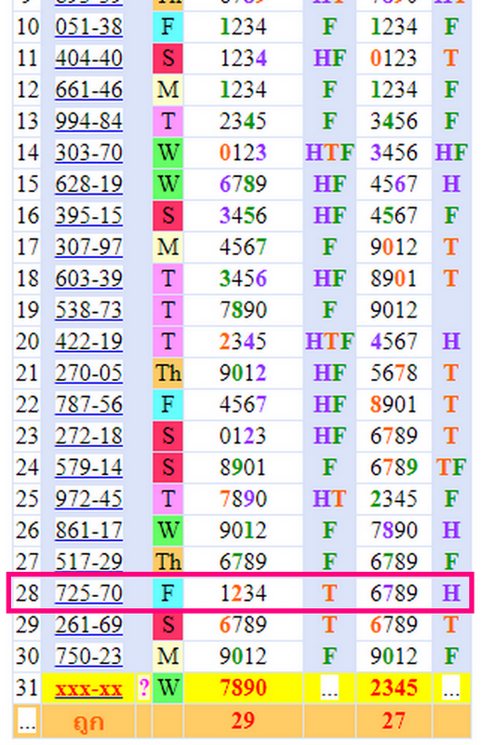The image size is (481, 745).
Task: Open the 051-38 result link
Action: point(88,27)
